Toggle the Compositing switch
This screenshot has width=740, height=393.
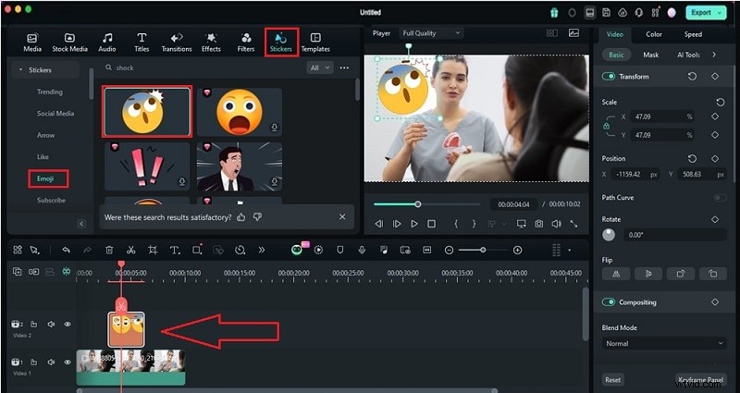[x=609, y=302]
